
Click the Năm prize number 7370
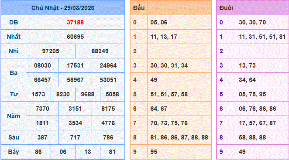coord(42,109)
